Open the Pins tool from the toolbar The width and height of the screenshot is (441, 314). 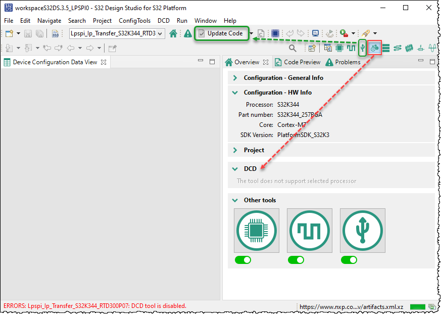(339, 48)
